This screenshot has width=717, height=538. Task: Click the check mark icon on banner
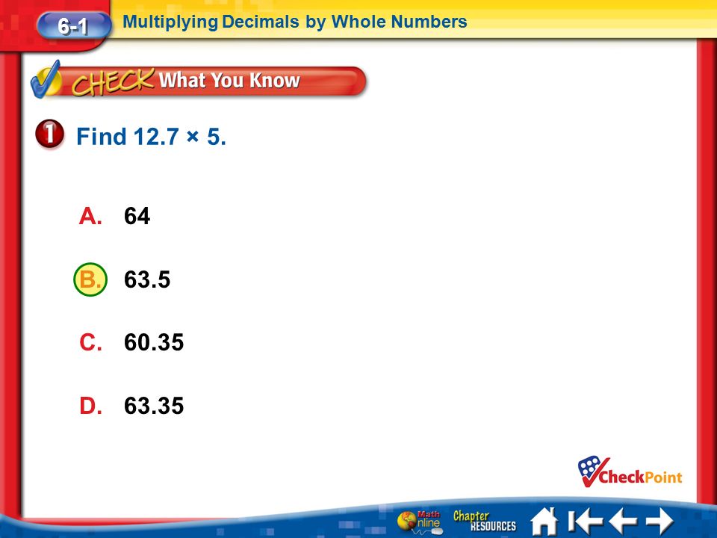pyautogui.click(x=46, y=80)
